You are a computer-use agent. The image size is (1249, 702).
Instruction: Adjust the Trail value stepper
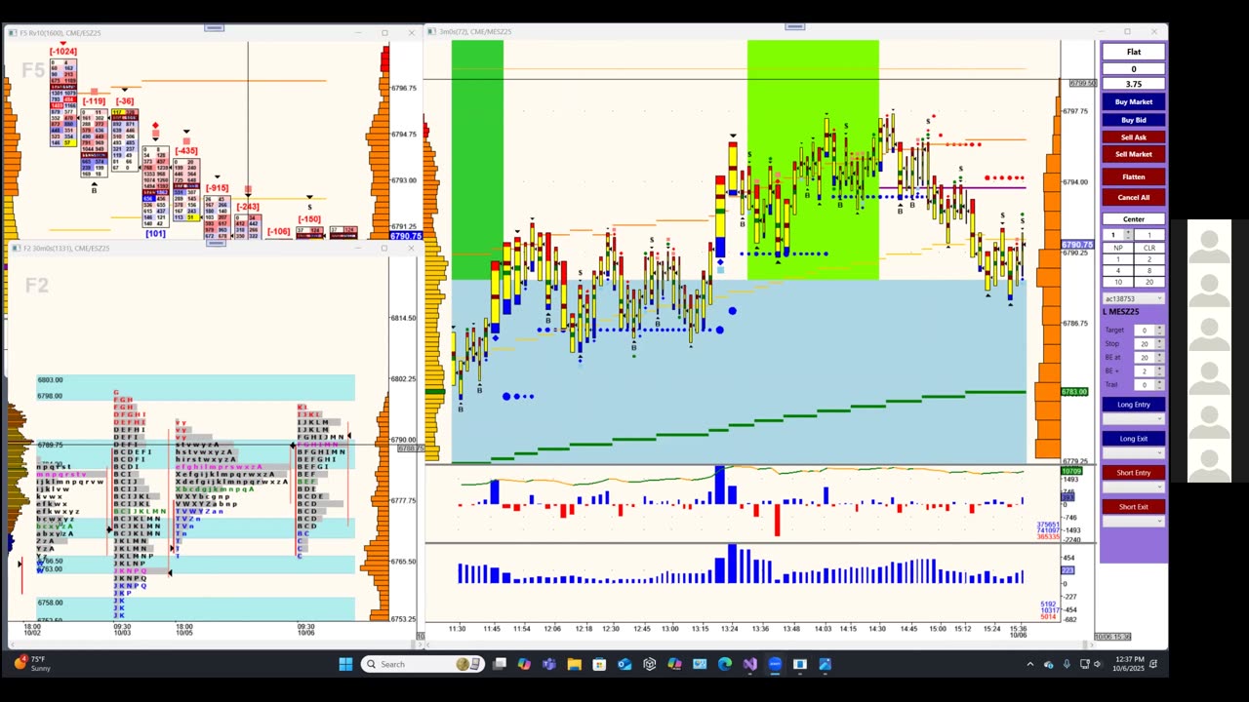(x=1159, y=384)
